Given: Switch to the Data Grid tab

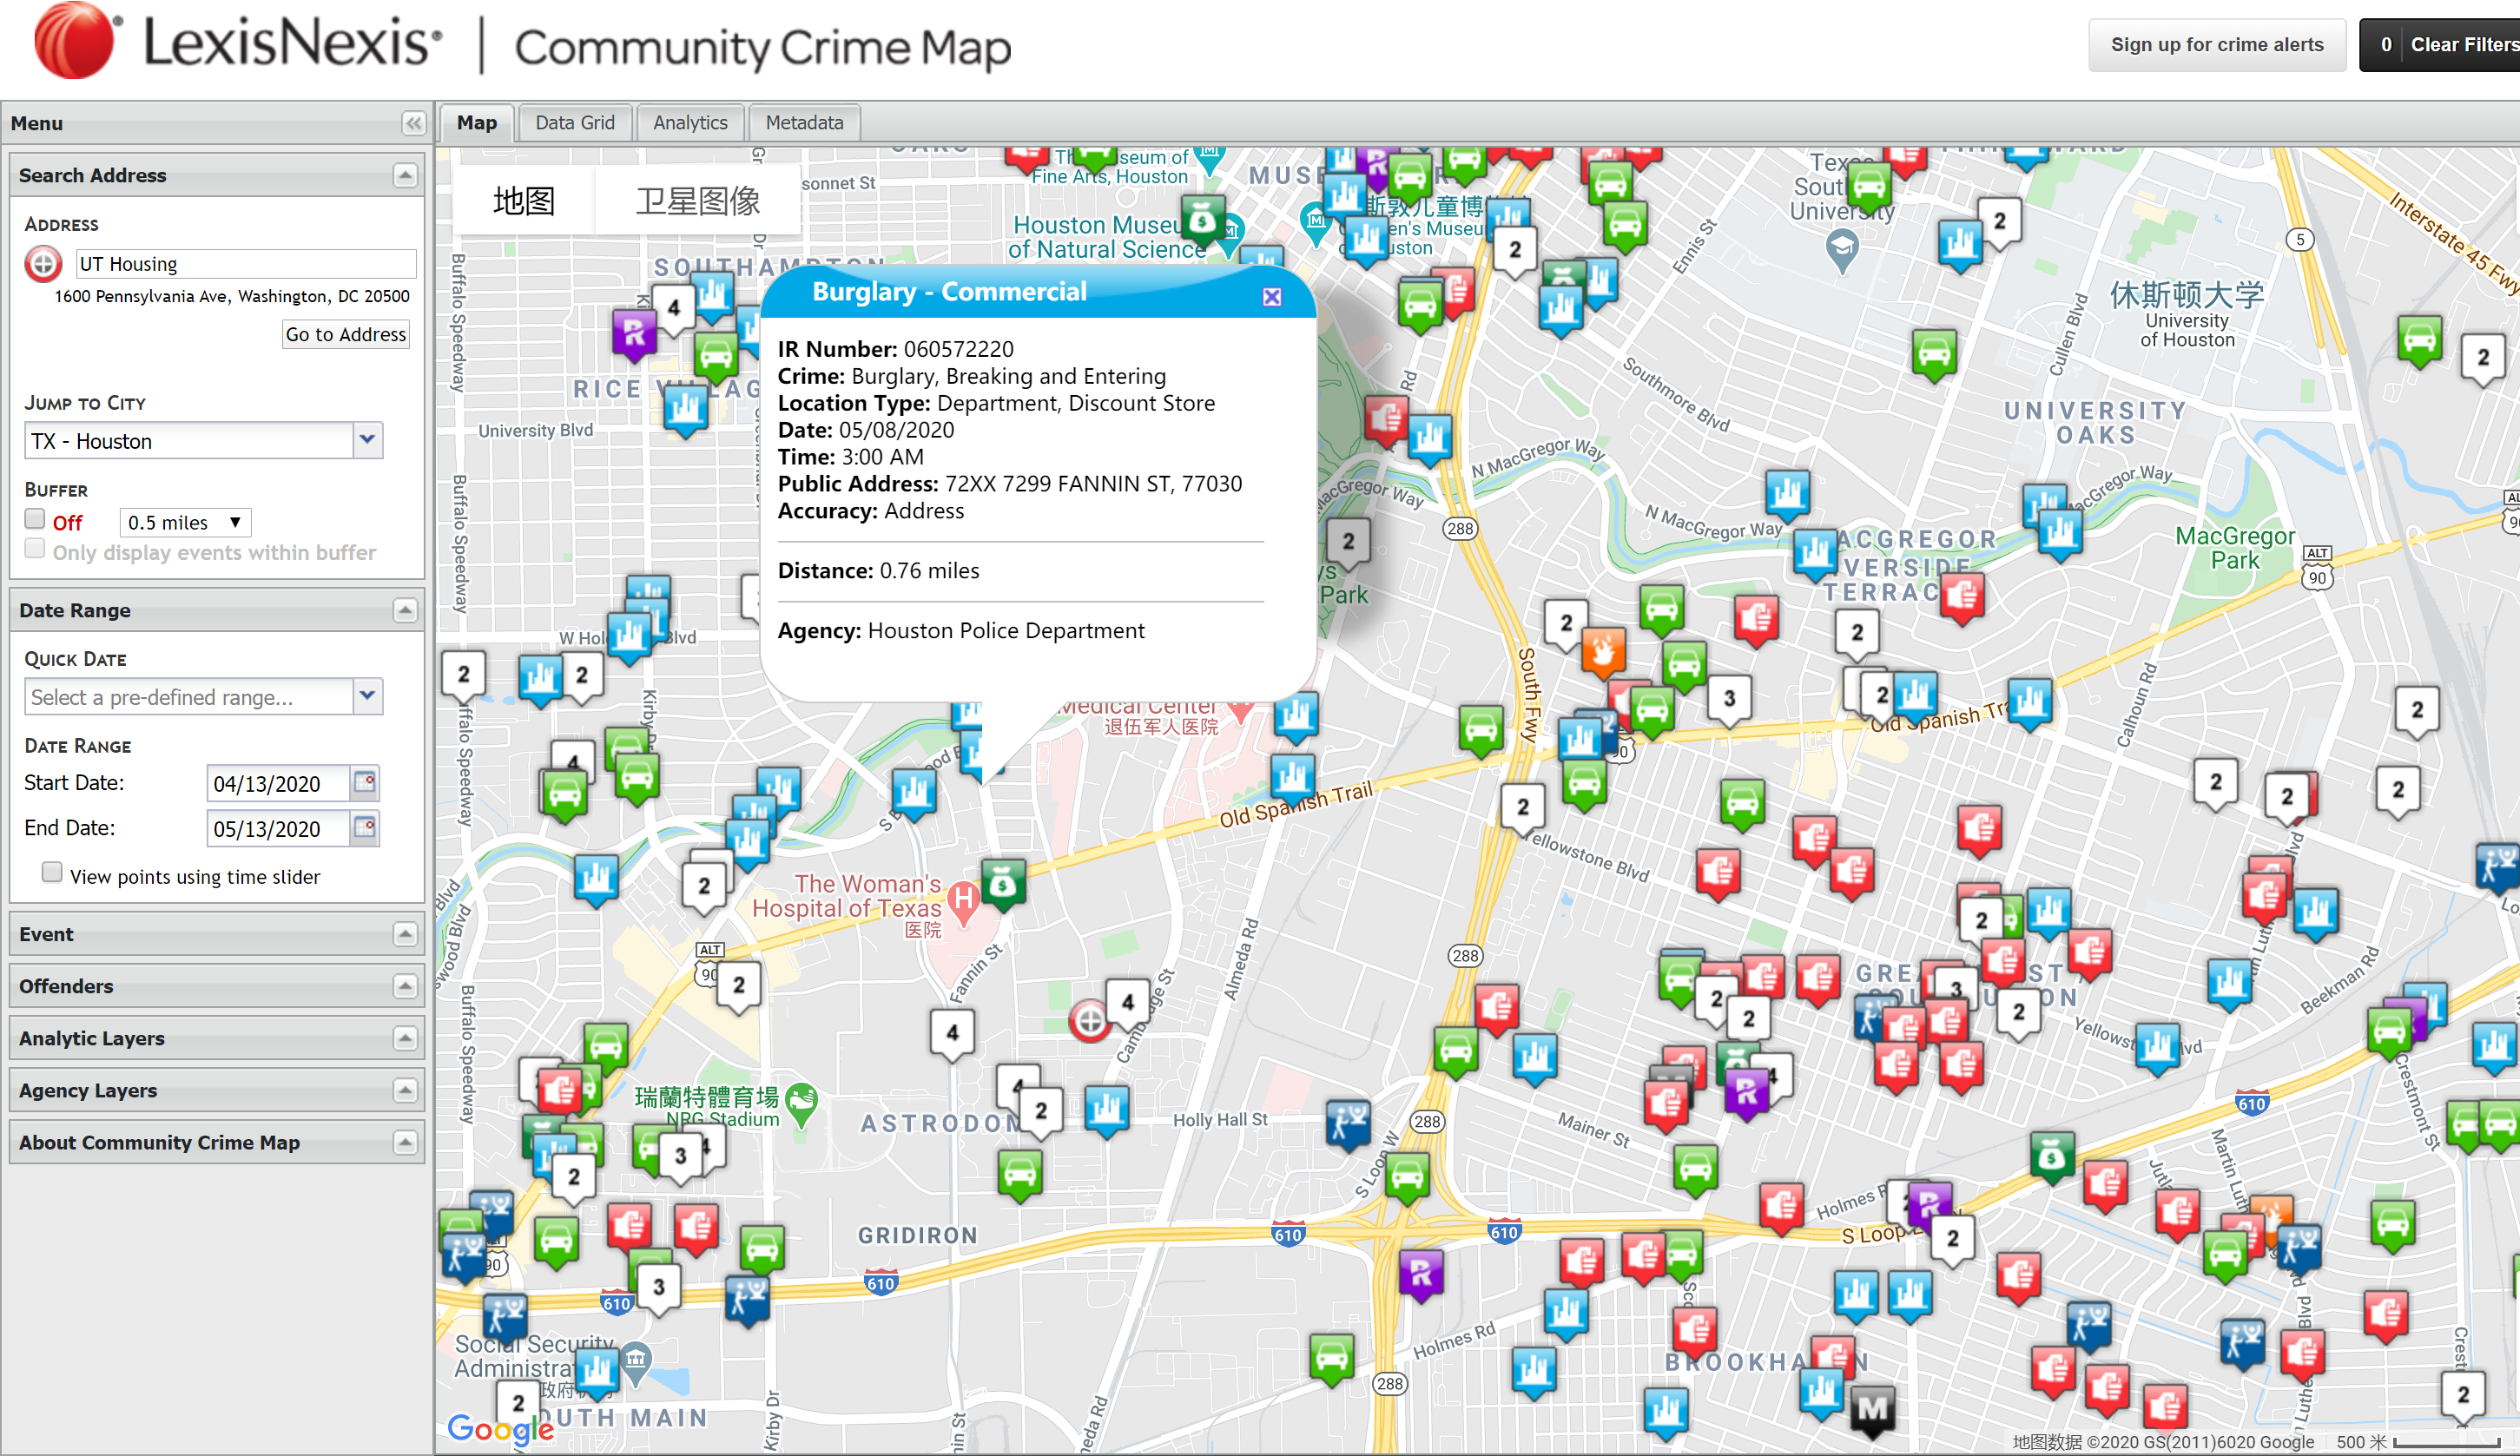Looking at the screenshot, I should 575,123.
